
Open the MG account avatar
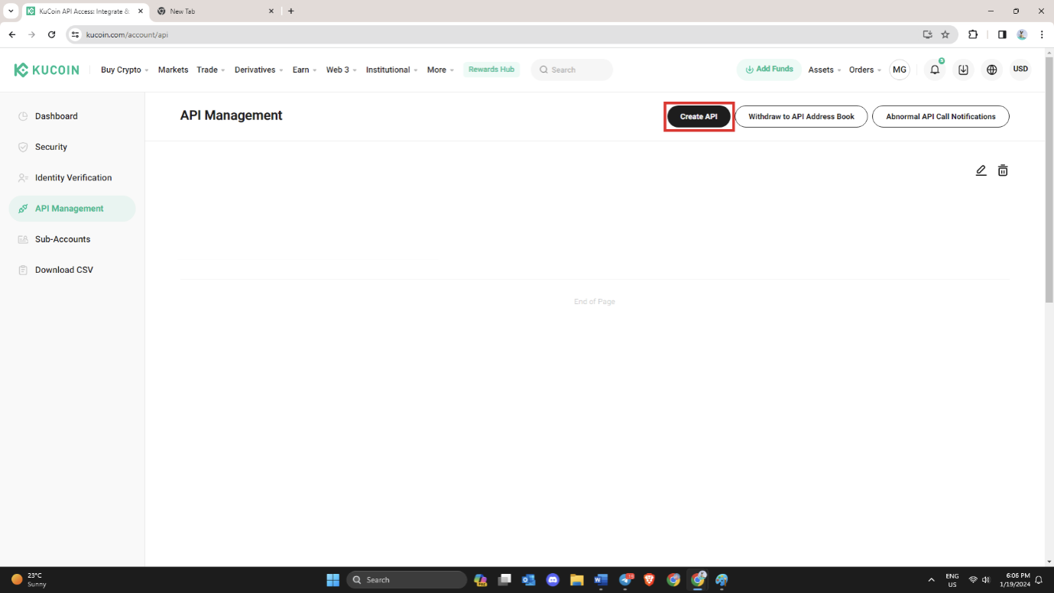[x=900, y=70]
